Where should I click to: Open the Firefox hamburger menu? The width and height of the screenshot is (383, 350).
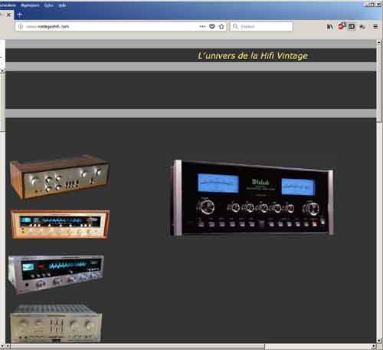pyautogui.click(x=375, y=26)
